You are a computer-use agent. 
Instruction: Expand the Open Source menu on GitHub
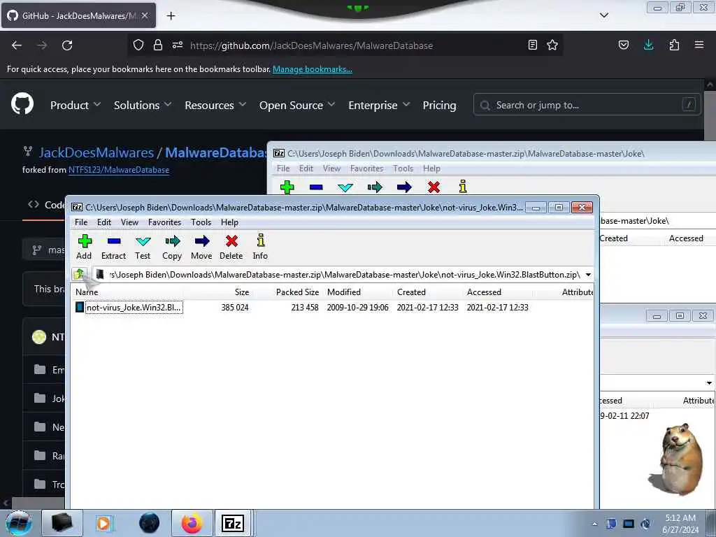[x=296, y=105]
